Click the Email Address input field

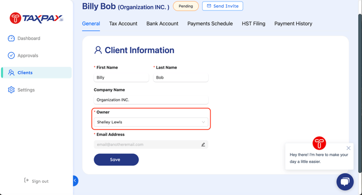151,144
